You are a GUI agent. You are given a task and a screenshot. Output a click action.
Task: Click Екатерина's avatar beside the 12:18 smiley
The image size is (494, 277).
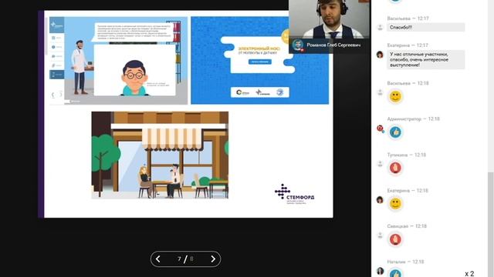tap(380, 200)
